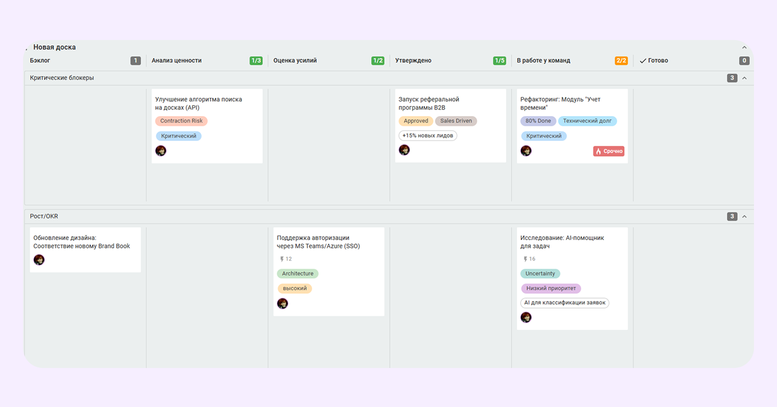Click the Contraction Risk colored tag

point(181,121)
